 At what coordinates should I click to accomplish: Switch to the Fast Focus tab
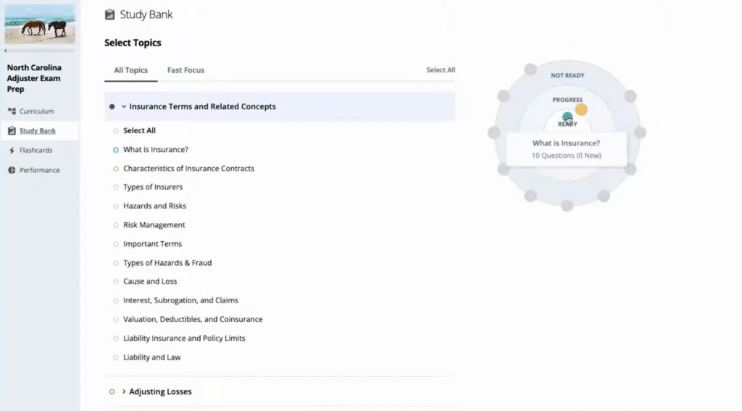185,70
